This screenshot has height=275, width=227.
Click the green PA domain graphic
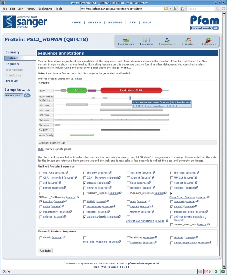77,90
